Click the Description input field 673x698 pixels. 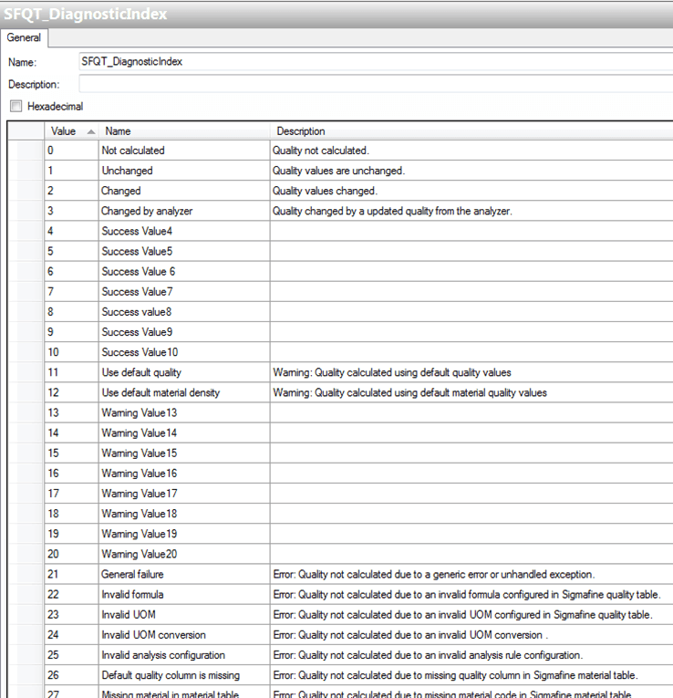[374, 84]
